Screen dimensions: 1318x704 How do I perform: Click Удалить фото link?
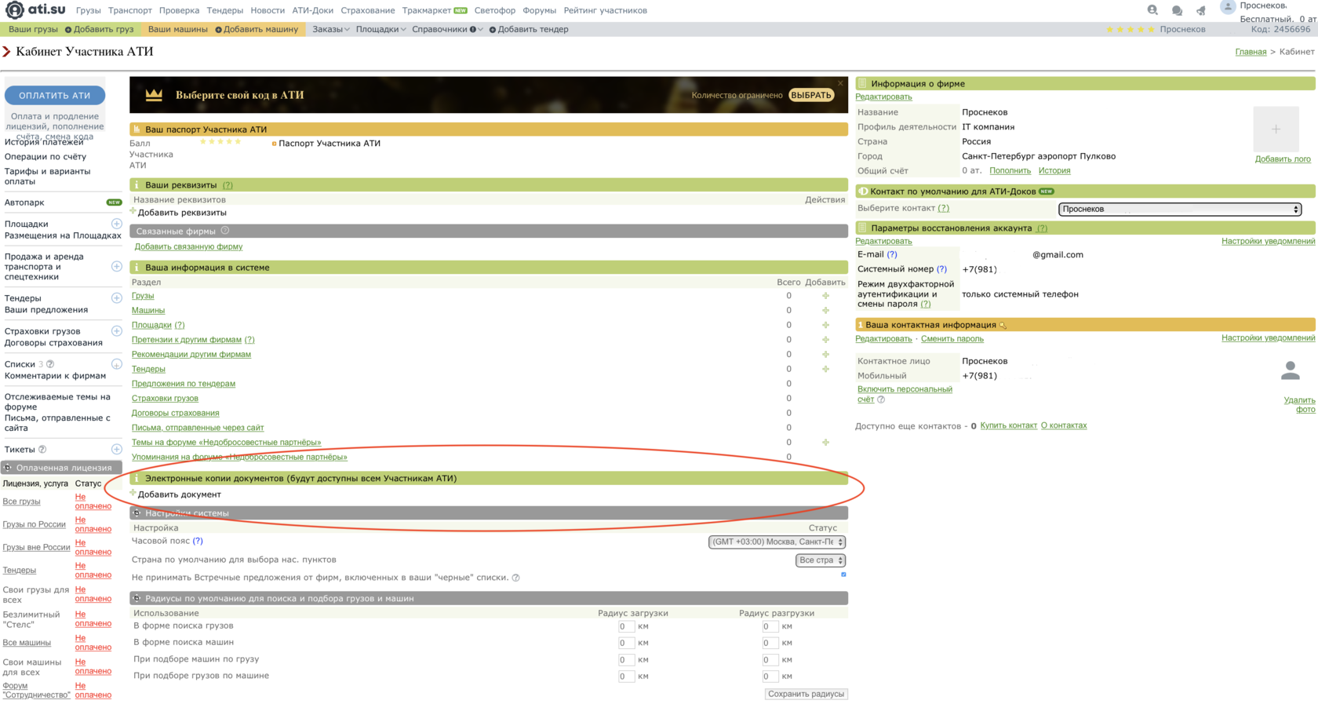click(1299, 405)
